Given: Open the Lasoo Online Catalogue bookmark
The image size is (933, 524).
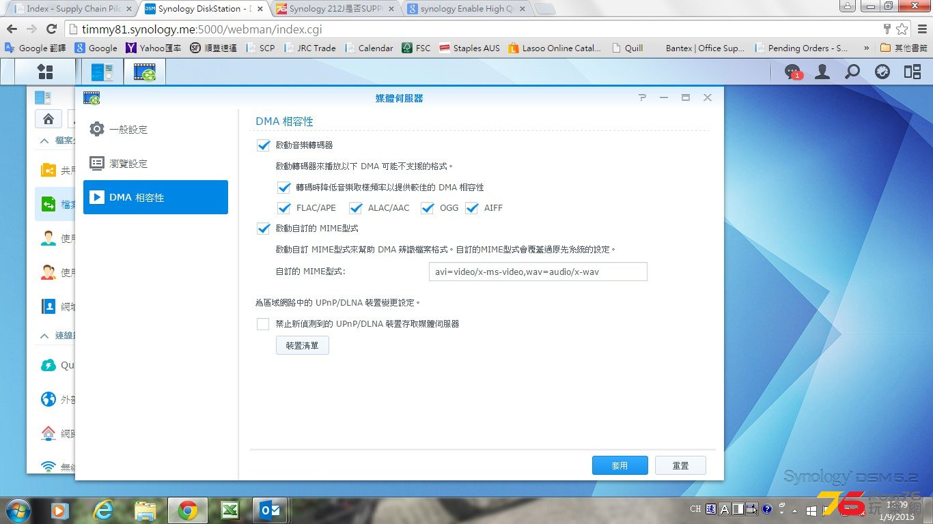Looking at the screenshot, I should (x=555, y=48).
